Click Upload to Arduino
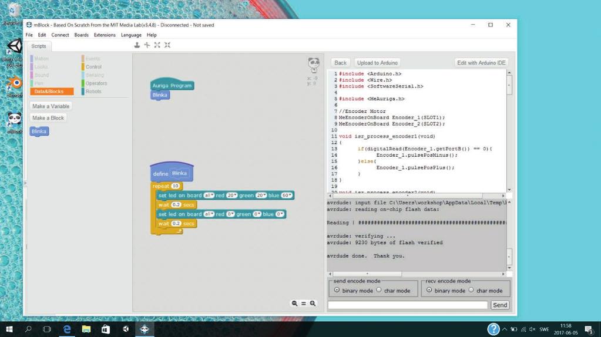 [377, 63]
